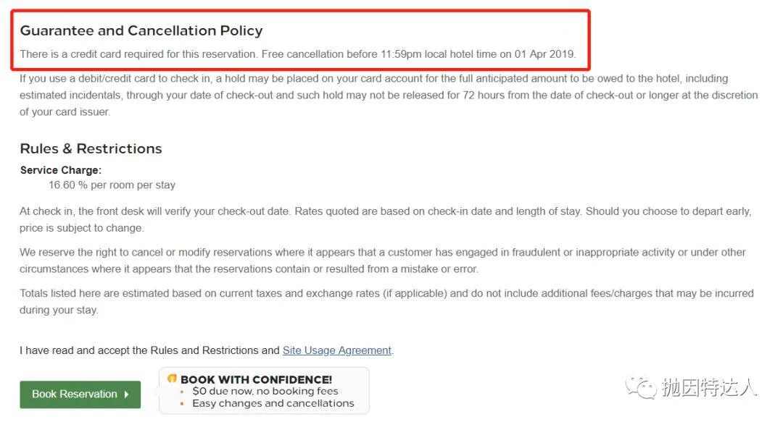Viewport: 783px width, 422px height.
Task: Open the Site Usage Agreement link
Action: (x=337, y=350)
